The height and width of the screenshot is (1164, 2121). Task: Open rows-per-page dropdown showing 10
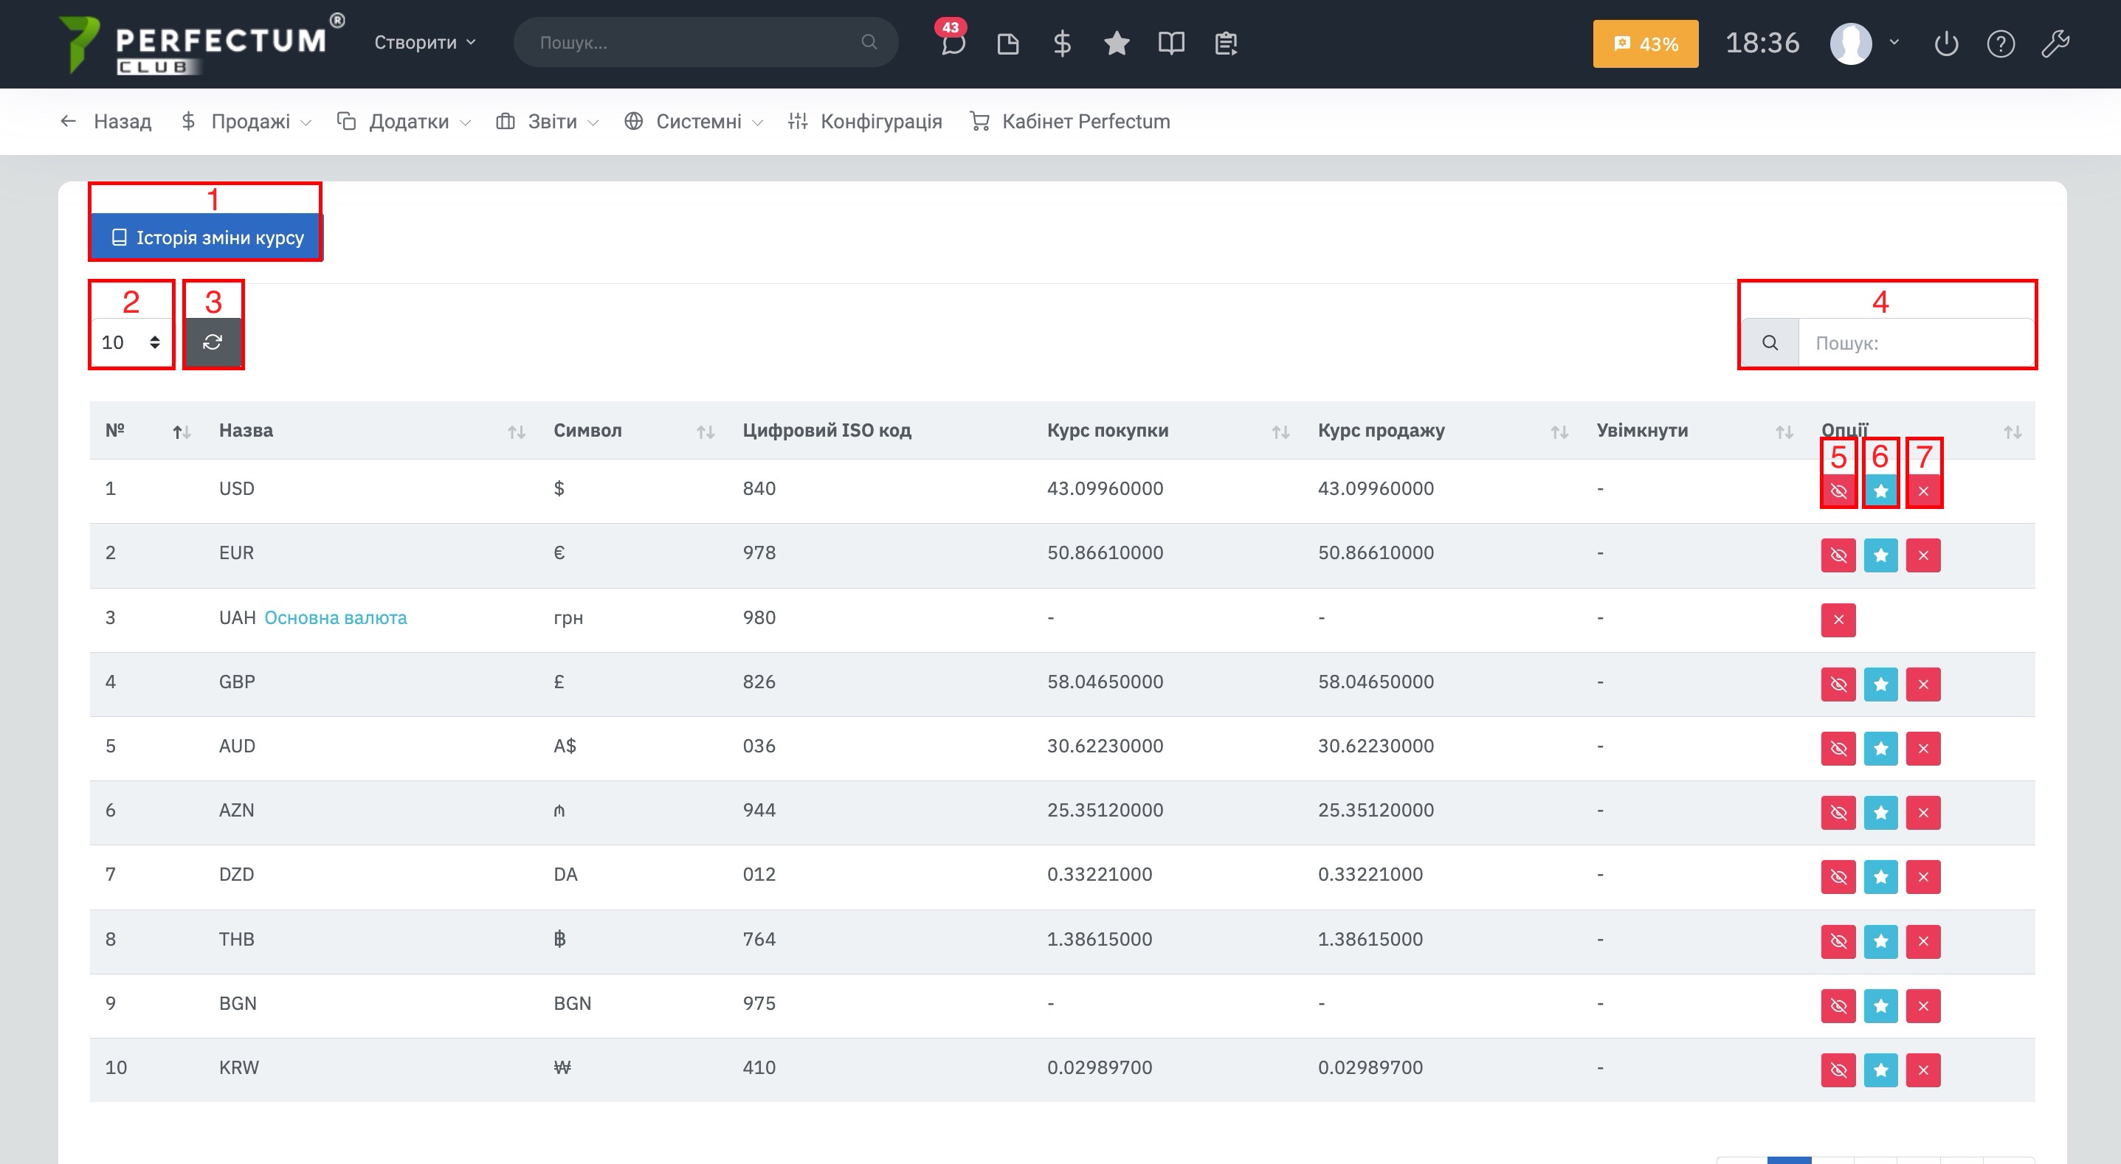click(130, 342)
